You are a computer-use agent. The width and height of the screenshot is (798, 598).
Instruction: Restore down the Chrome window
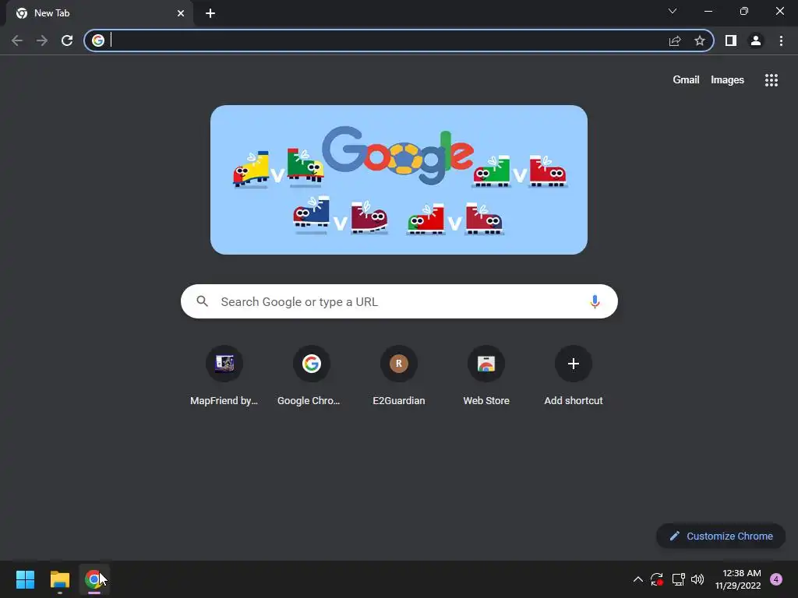(x=744, y=11)
